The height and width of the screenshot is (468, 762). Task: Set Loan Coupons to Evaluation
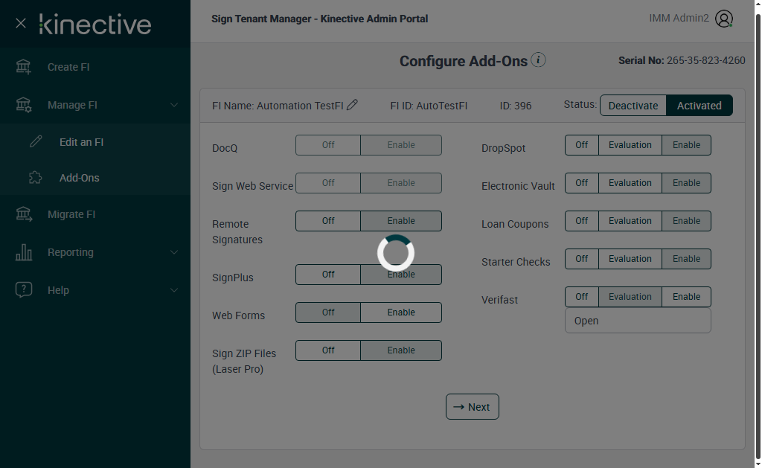630,221
